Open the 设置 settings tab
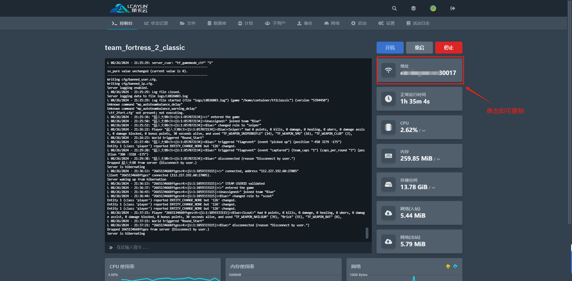572x281 pixels. pyautogui.click(x=386, y=23)
